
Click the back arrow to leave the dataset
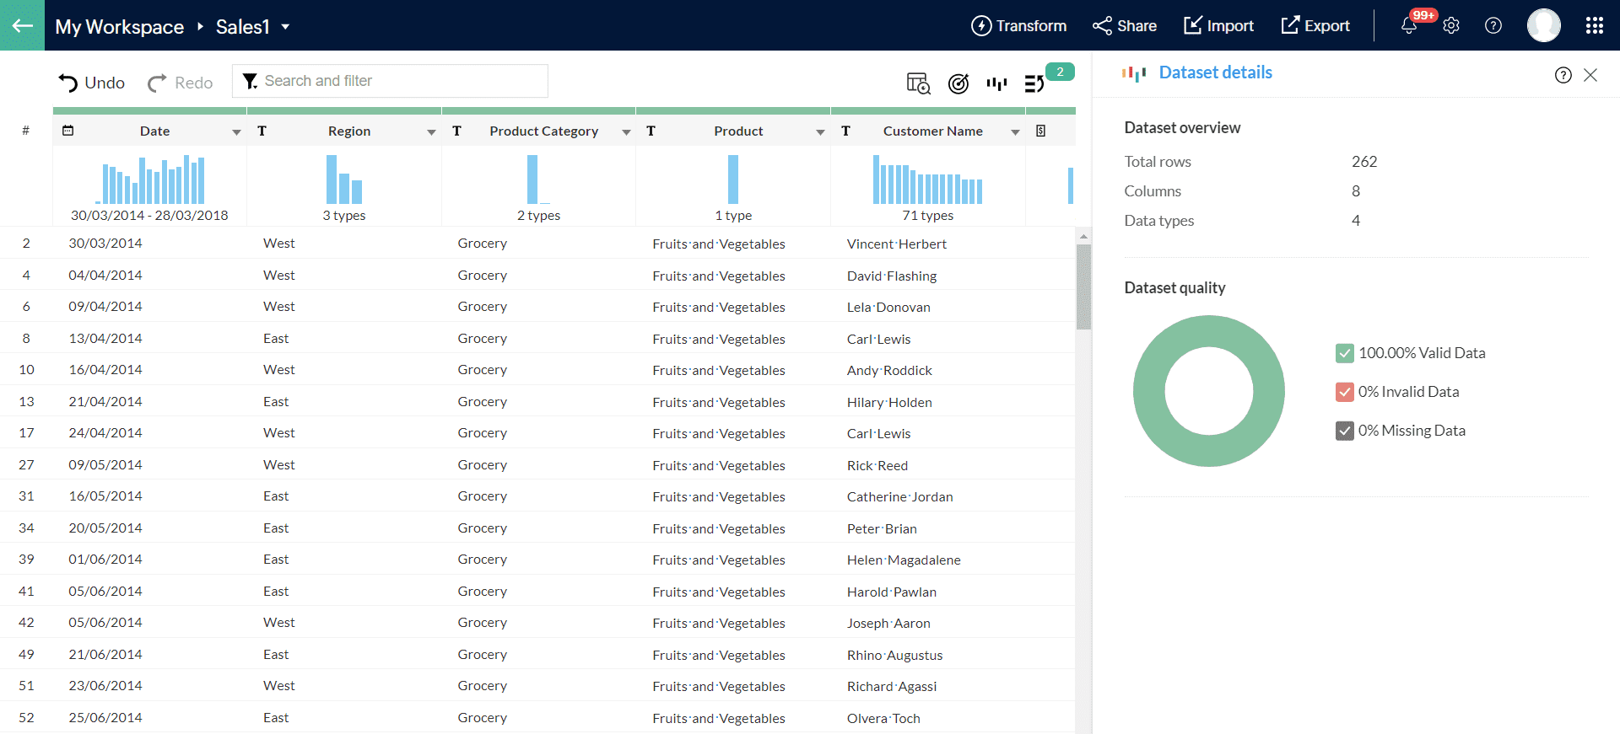point(22,25)
